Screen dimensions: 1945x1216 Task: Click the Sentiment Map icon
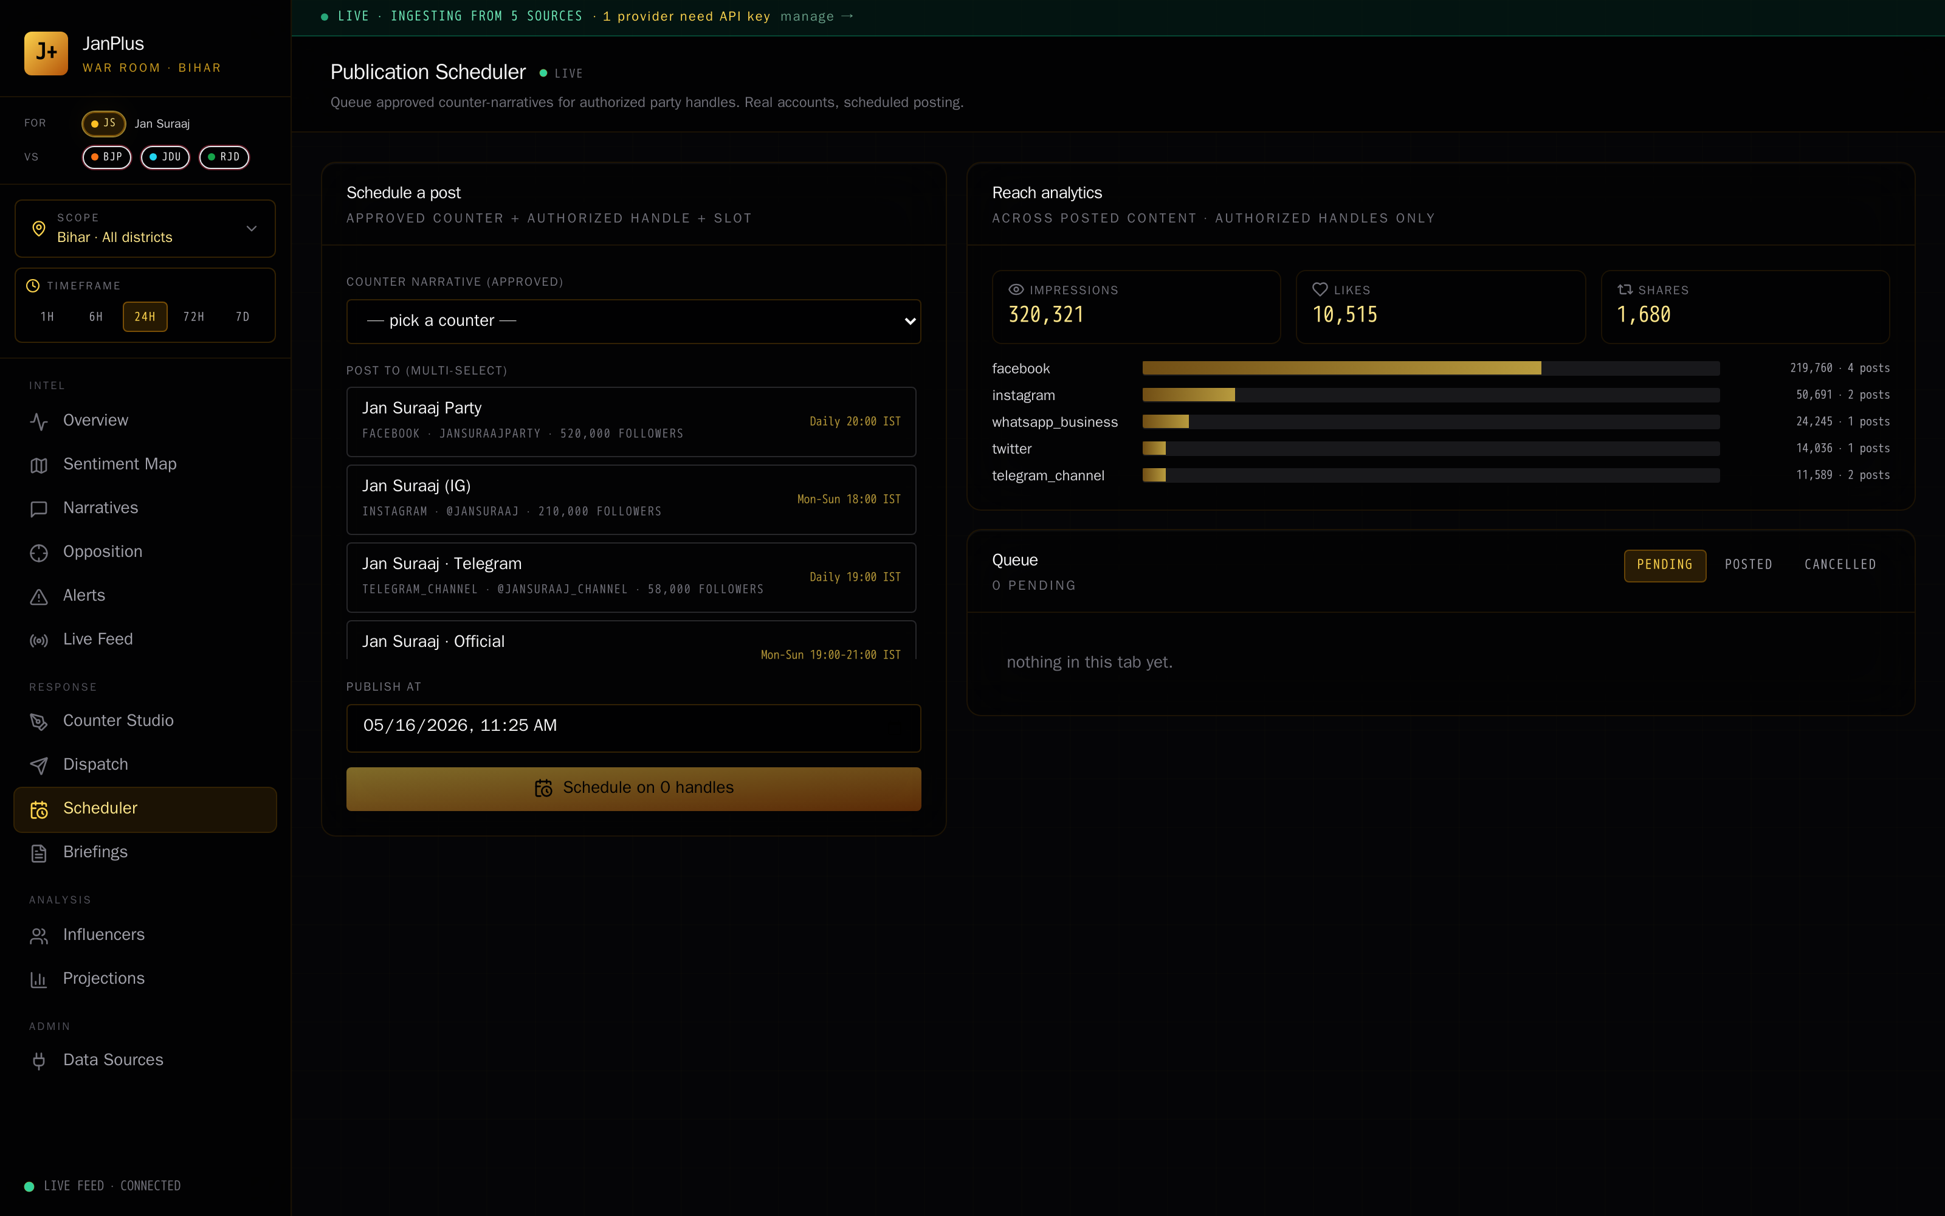38,465
